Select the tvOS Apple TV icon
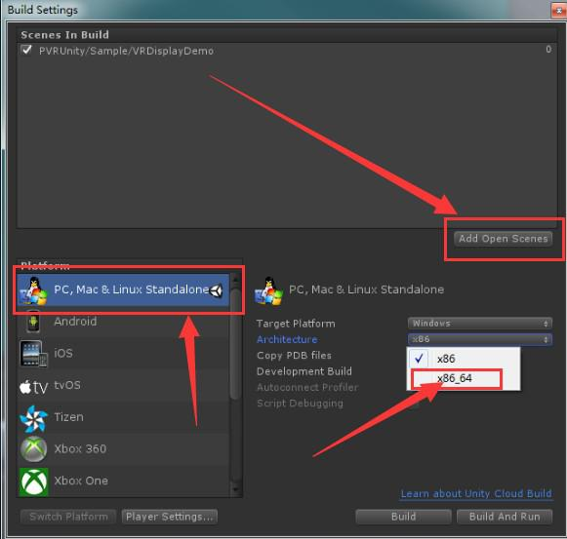Viewport: 567px width, 539px height. [x=33, y=387]
